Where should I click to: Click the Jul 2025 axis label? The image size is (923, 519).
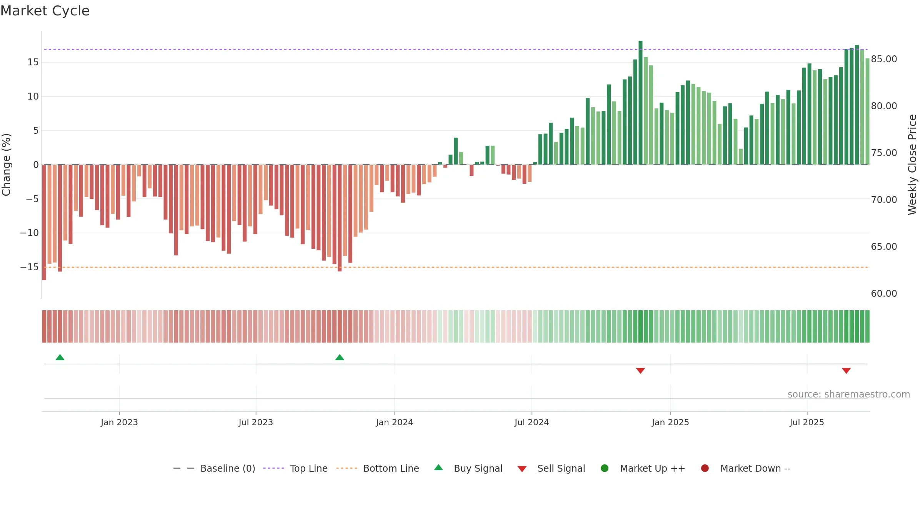pos(807,422)
